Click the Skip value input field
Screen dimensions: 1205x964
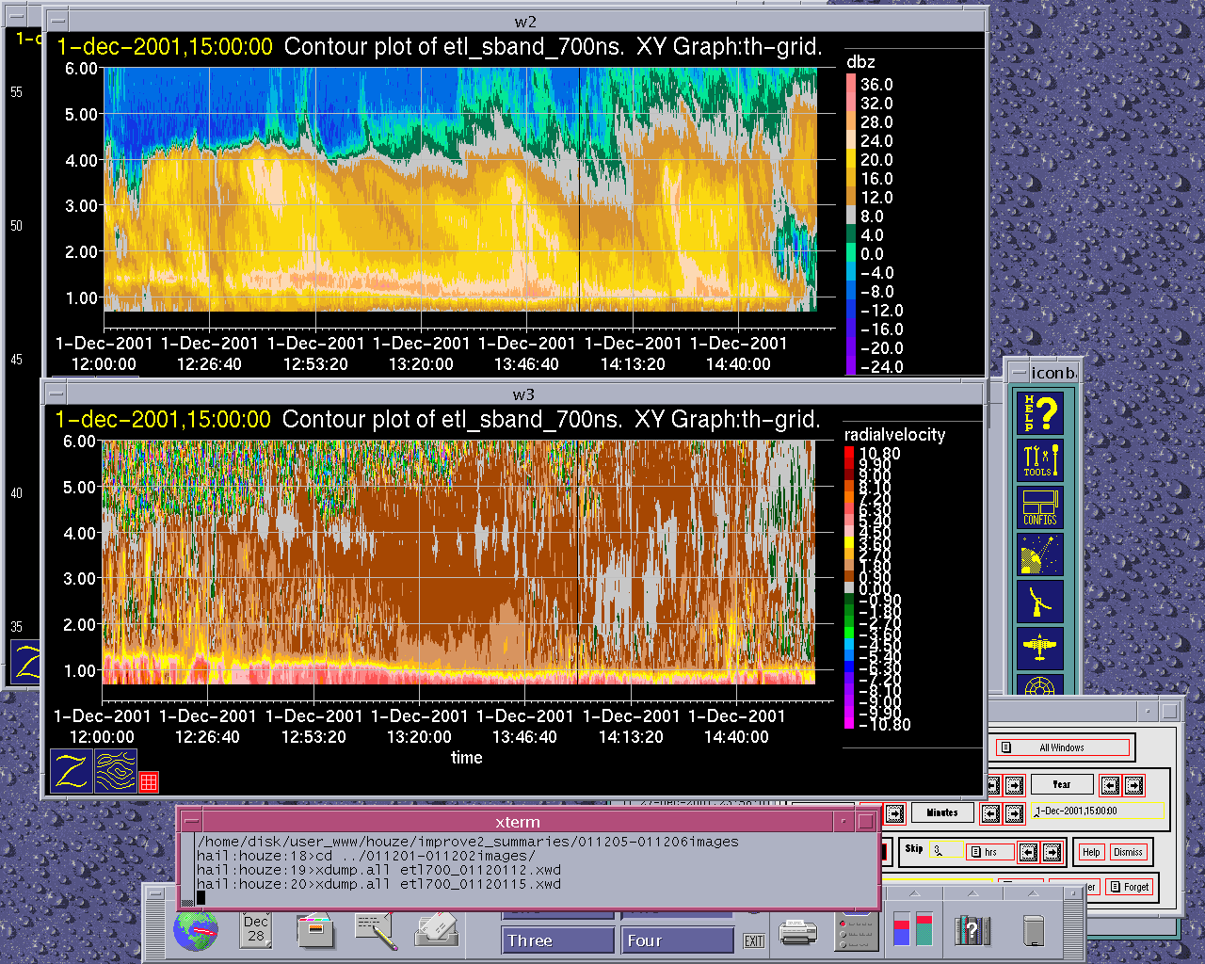947,851
